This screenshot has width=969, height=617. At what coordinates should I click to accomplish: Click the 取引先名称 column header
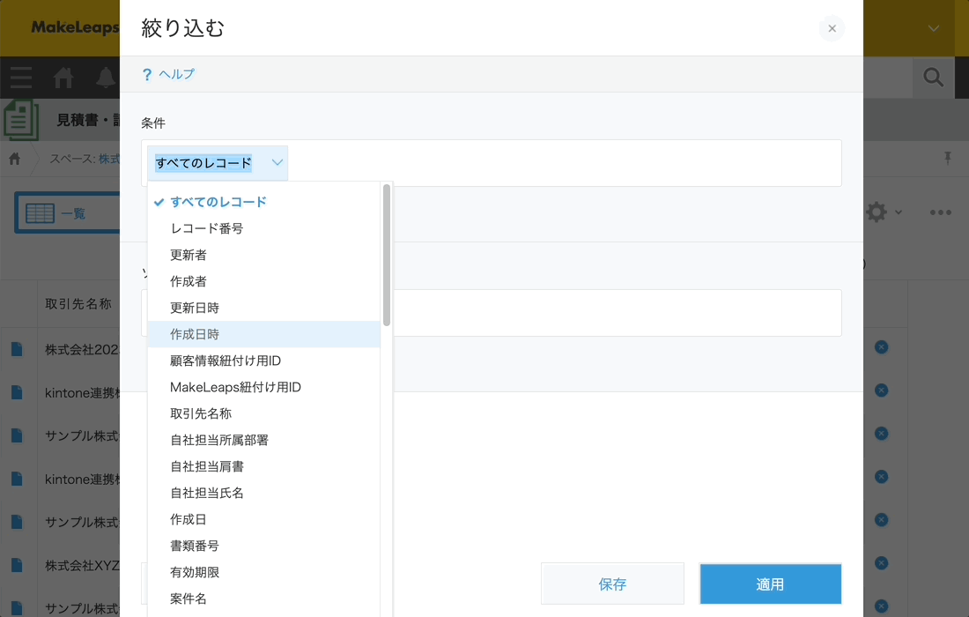[x=78, y=304]
